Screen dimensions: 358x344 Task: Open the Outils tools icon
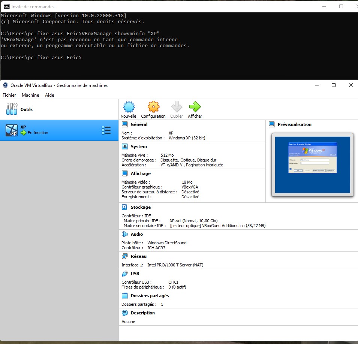[12, 109]
